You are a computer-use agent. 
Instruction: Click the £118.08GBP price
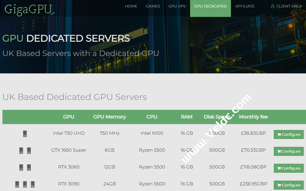(x=253, y=167)
